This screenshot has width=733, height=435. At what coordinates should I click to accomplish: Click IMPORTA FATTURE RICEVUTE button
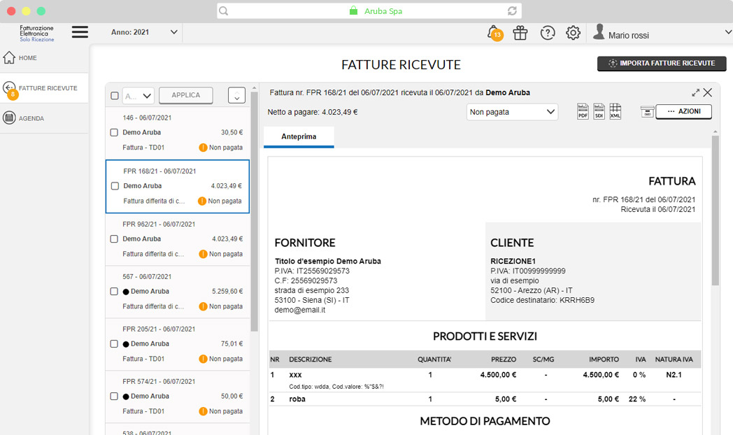[x=662, y=63]
